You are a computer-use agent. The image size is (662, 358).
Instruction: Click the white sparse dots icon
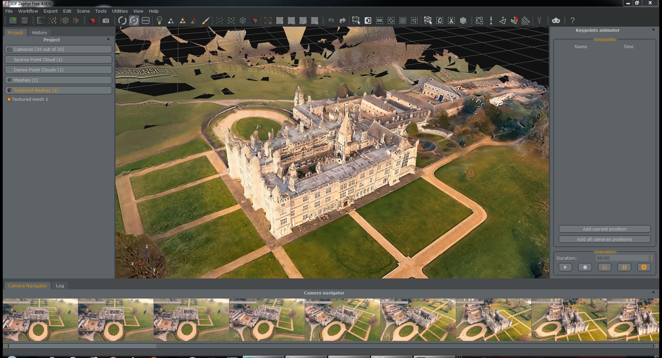coord(220,20)
